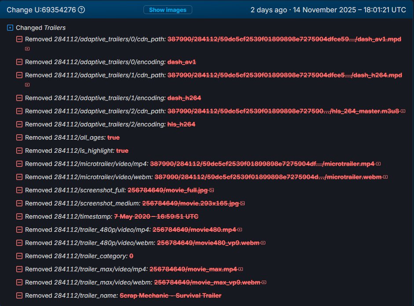Click the Show images button
Image resolution: width=414 pixels, height=306 pixels.
(x=168, y=10)
